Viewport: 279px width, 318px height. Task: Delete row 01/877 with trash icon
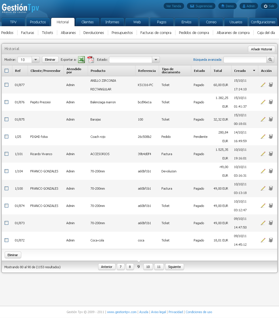[271, 85]
